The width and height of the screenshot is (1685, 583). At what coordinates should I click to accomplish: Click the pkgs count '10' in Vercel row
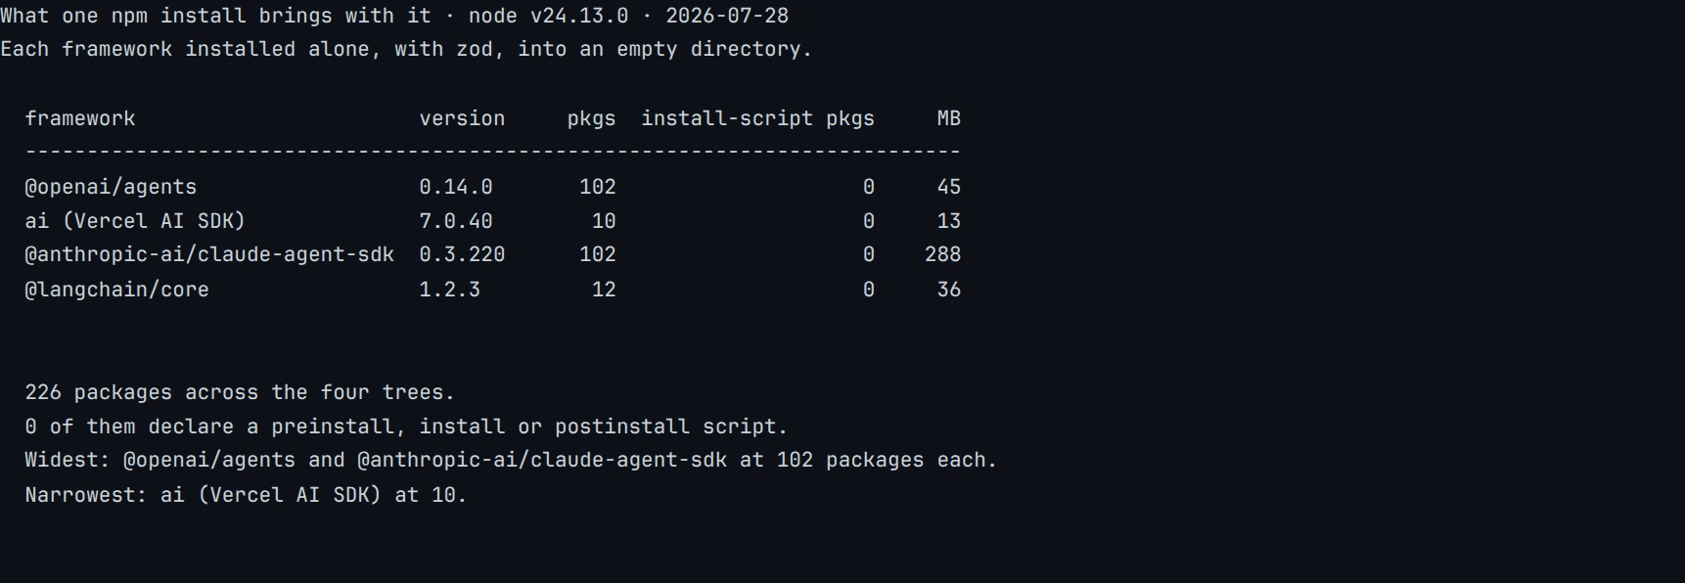tap(604, 221)
